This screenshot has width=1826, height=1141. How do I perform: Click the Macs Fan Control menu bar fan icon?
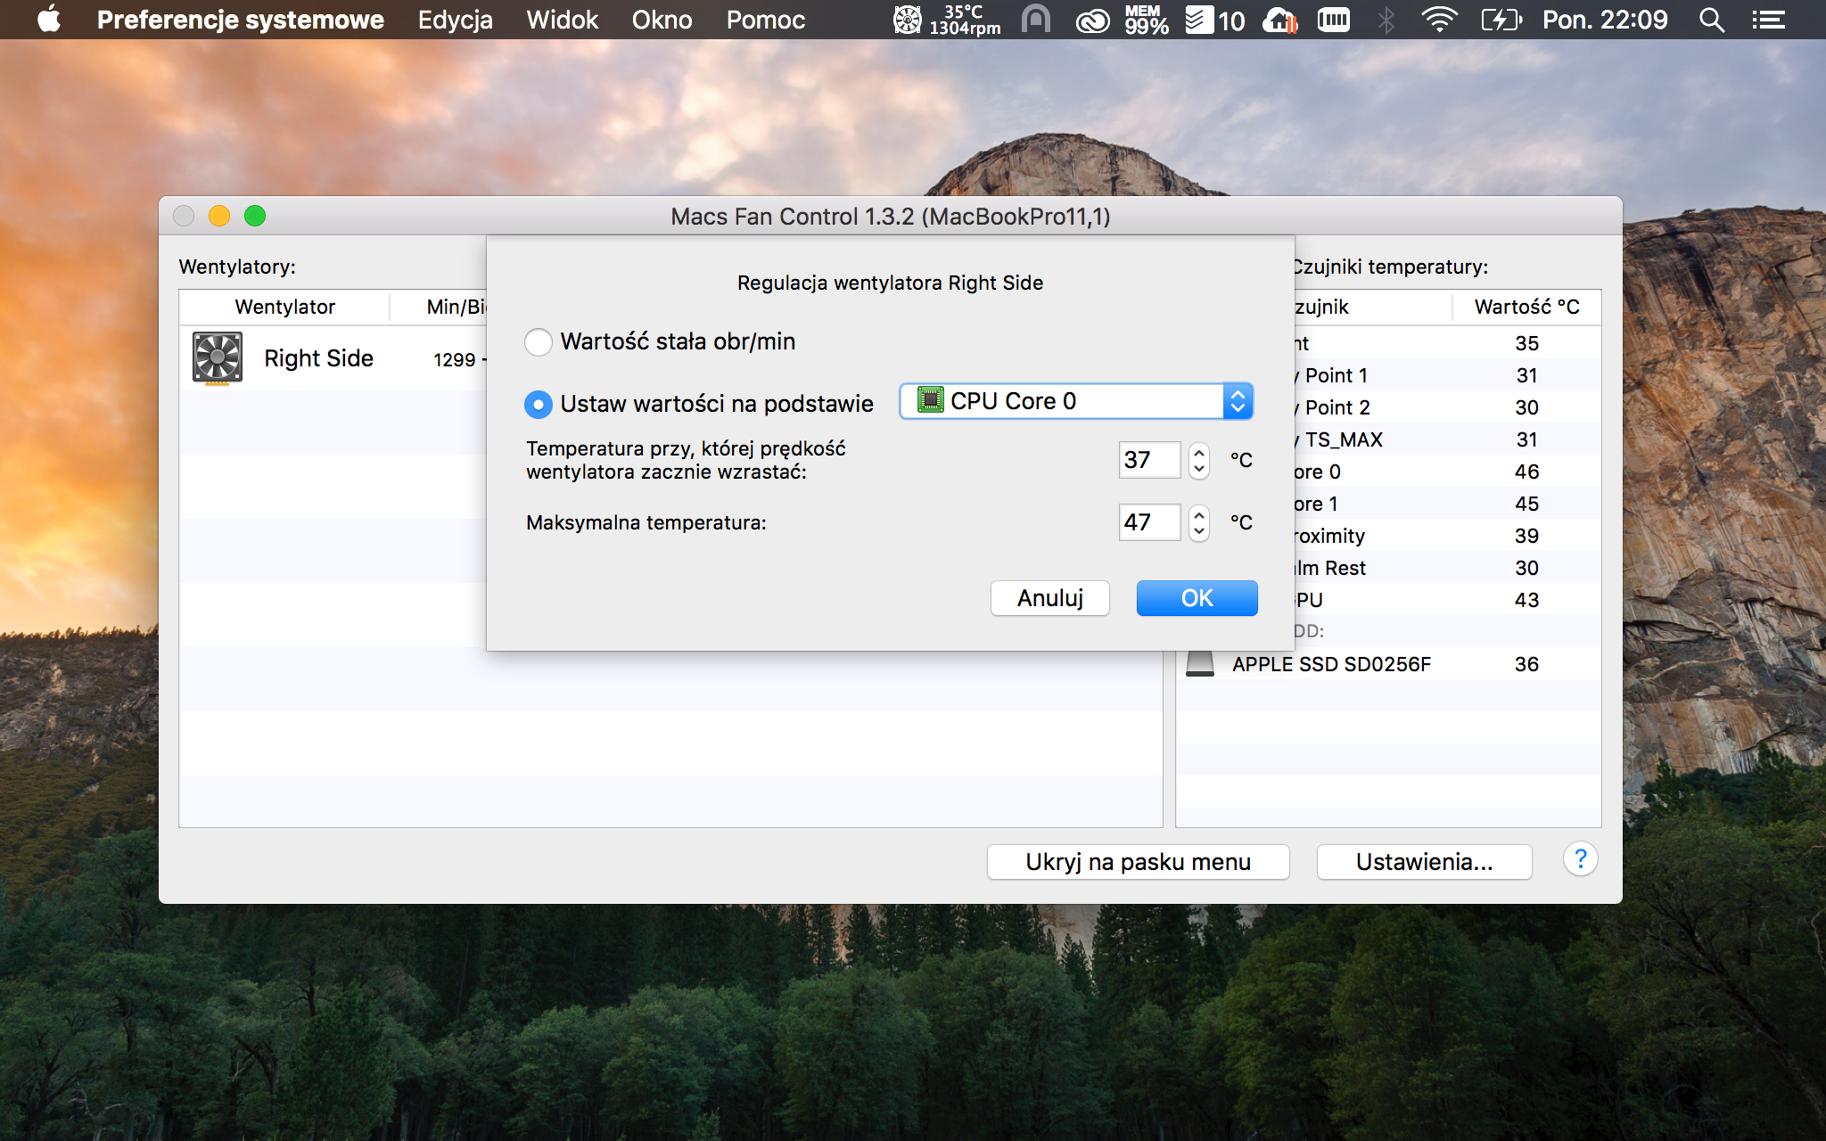[x=907, y=19]
